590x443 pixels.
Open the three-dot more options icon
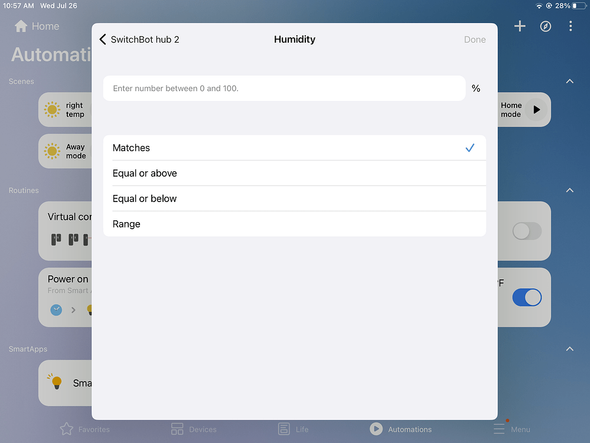click(569, 26)
